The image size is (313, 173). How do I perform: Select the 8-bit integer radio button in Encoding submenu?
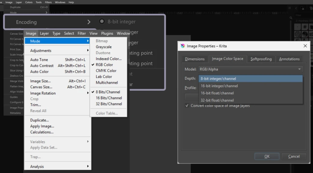click(x=102, y=21)
